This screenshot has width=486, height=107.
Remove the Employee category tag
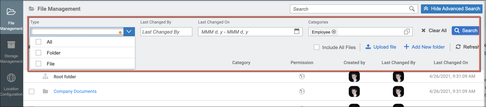pyautogui.click(x=334, y=32)
